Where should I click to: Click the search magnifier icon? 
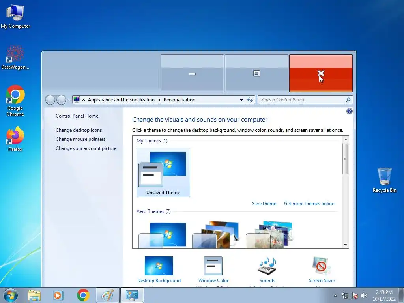(348, 100)
